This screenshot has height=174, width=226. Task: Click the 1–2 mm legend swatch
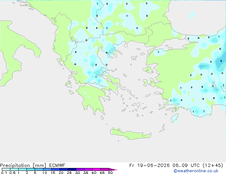(22, 169)
